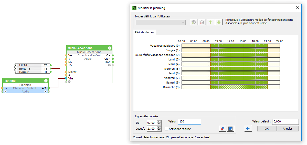
Task: Open the Modes définis par l'utilisateur dropdown
Action: pyautogui.click(x=161, y=23)
